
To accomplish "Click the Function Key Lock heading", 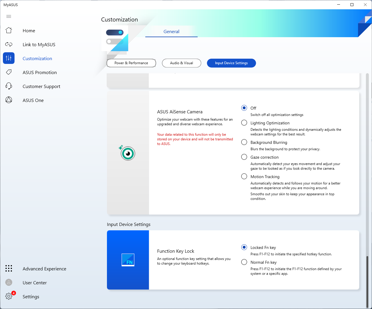I will click(176, 251).
